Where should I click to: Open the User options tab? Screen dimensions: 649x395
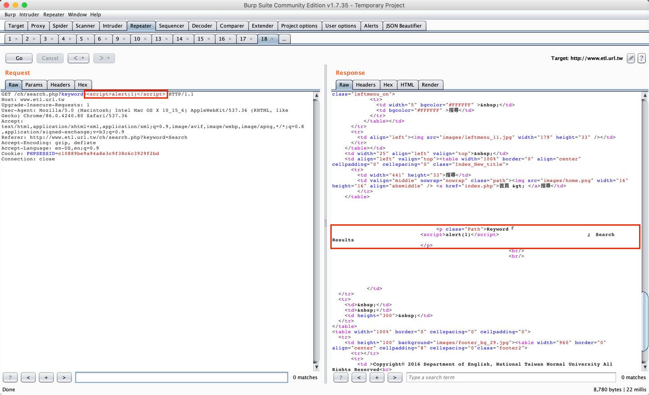[341, 26]
